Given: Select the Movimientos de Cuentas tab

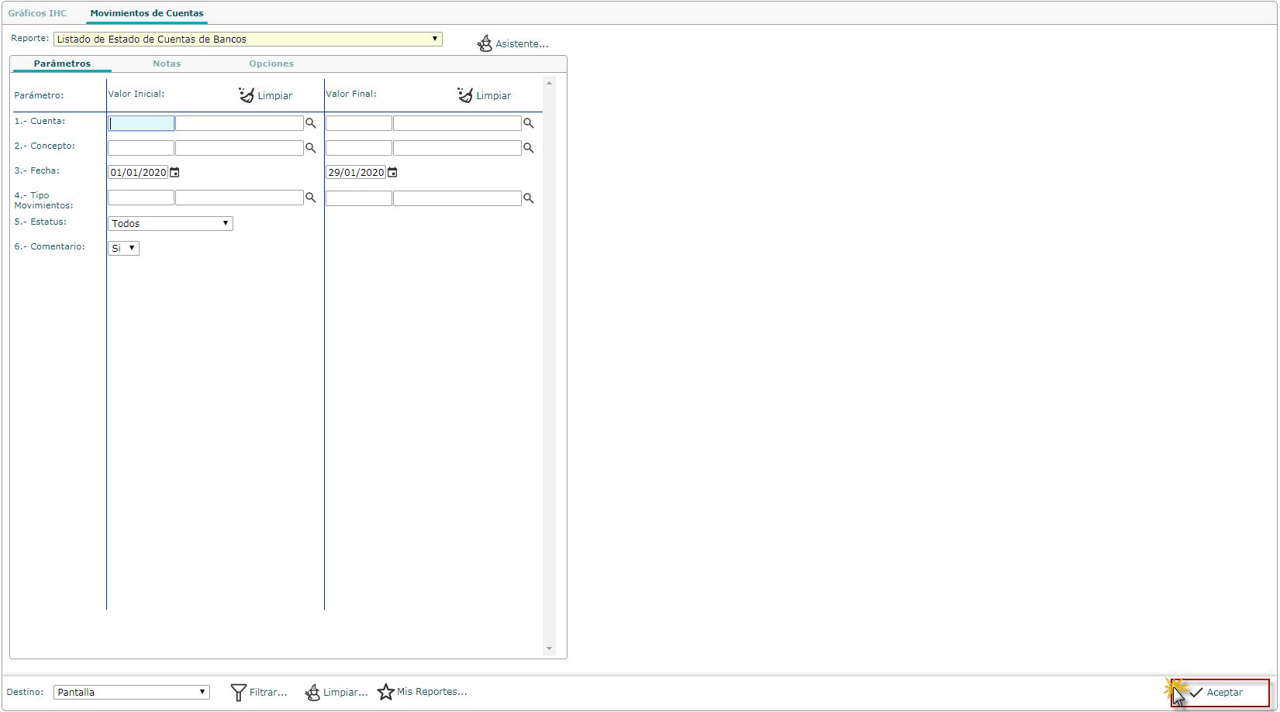Looking at the screenshot, I should (x=147, y=13).
